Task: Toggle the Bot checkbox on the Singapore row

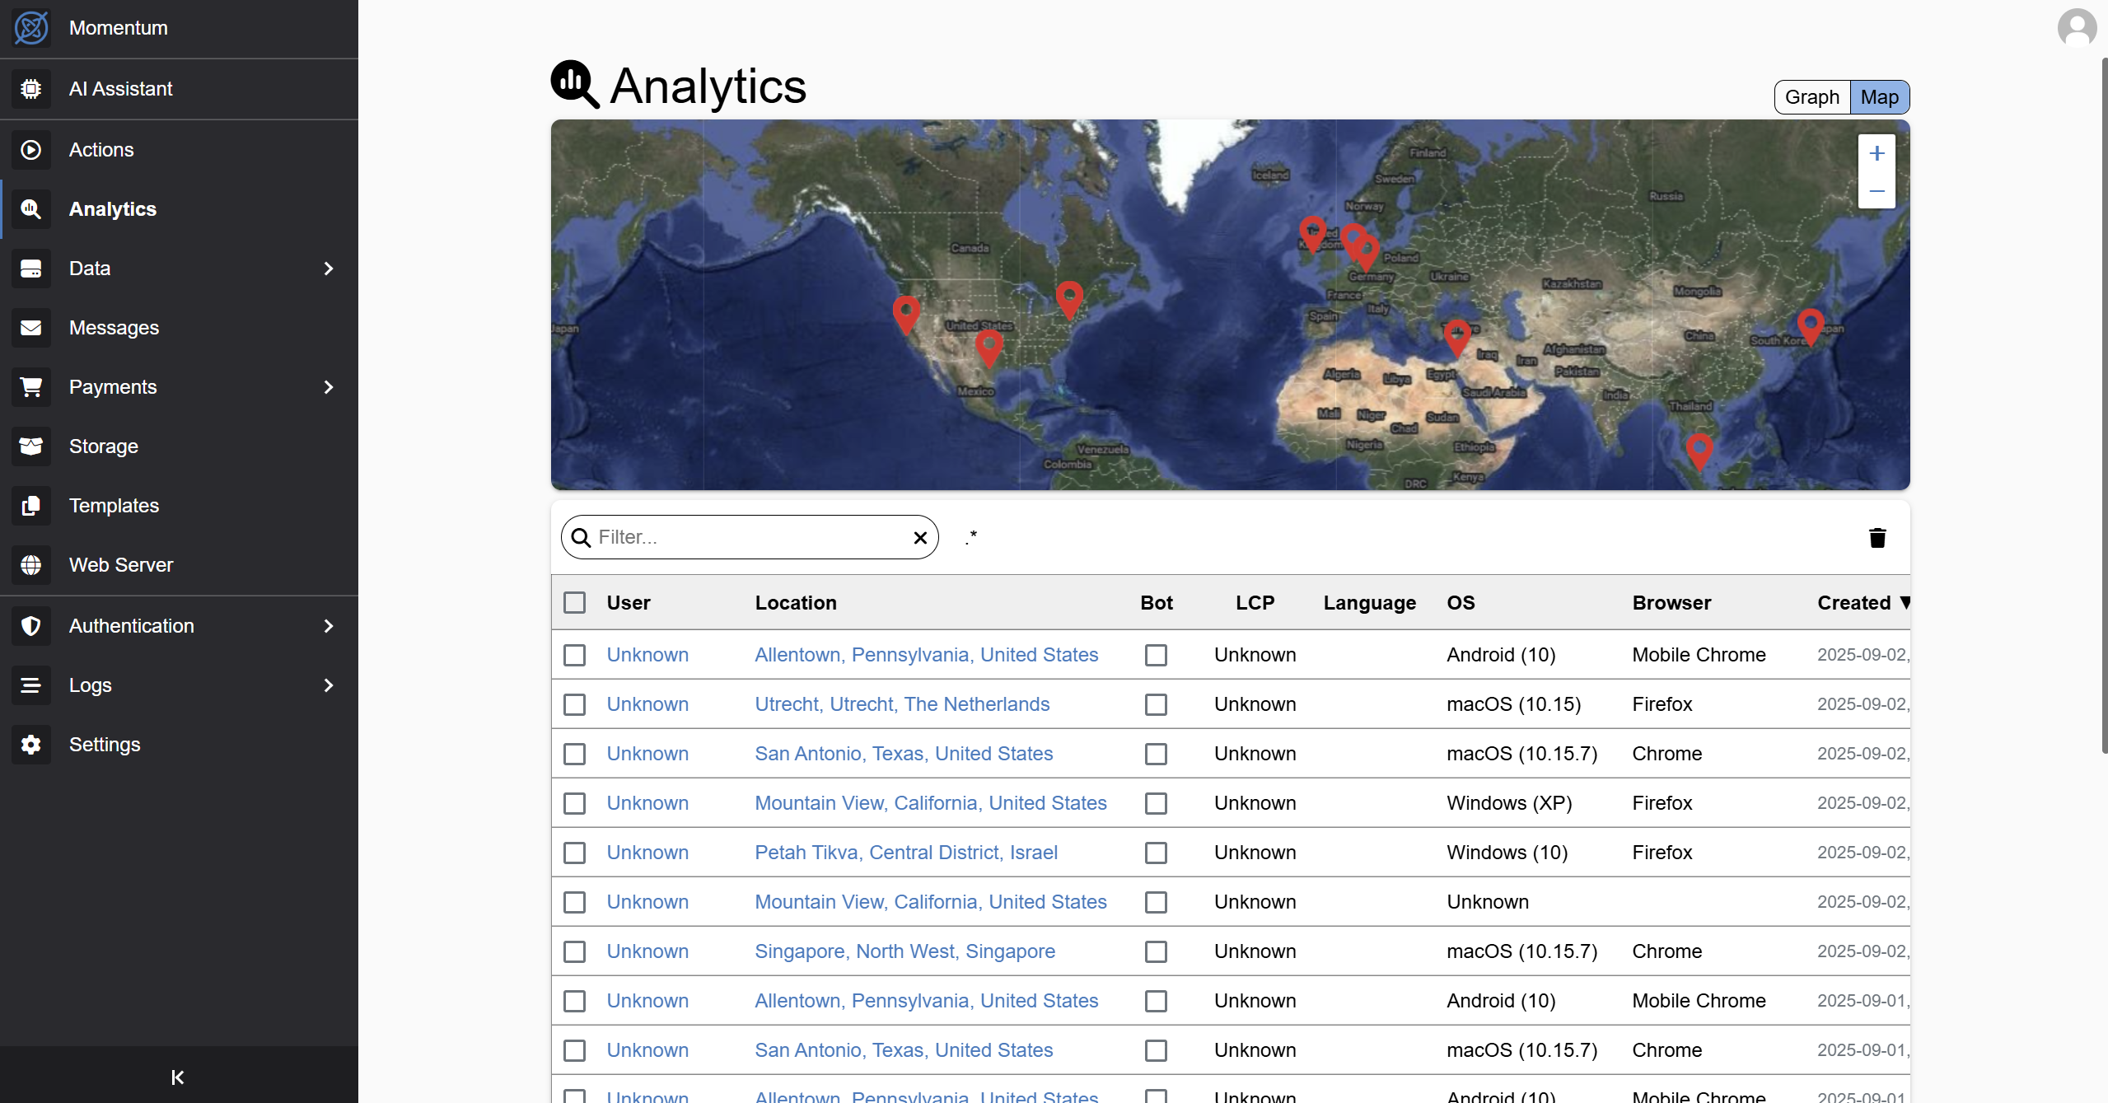Action: click(1155, 951)
